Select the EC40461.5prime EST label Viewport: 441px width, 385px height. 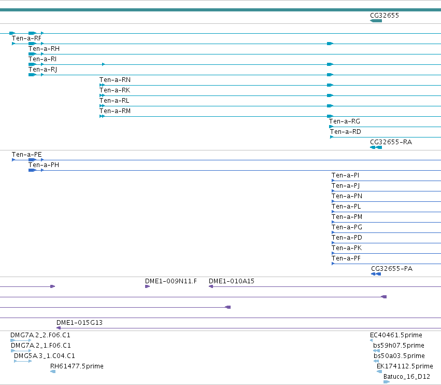396,335
